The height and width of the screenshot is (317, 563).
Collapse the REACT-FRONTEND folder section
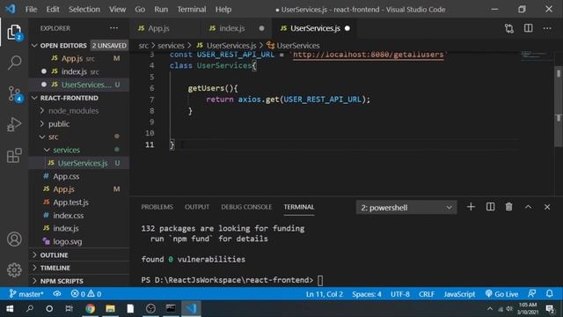pos(35,98)
